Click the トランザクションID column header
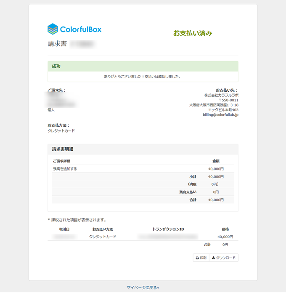The height and width of the screenshot is (293, 286). (168, 229)
